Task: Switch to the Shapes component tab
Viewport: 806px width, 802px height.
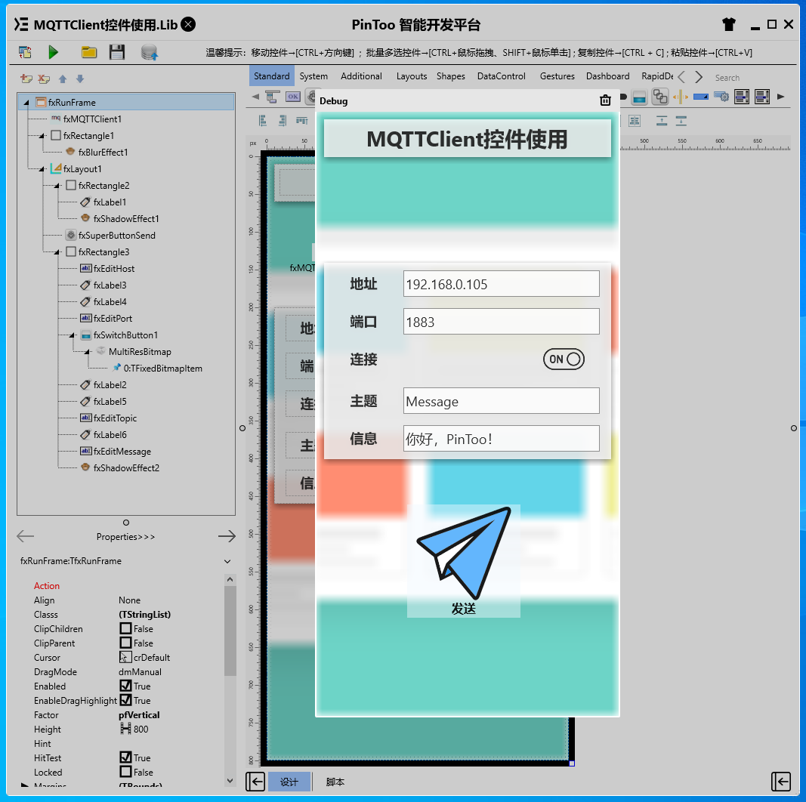Action: point(451,76)
